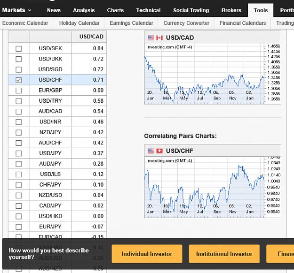Check the USD/SEK checkbox
The width and height of the screenshot is (294, 273).
click(x=18, y=49)
